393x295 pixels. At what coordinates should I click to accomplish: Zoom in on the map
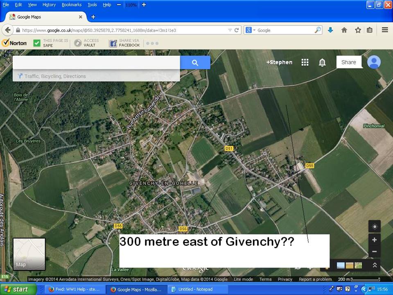[374, 240]
